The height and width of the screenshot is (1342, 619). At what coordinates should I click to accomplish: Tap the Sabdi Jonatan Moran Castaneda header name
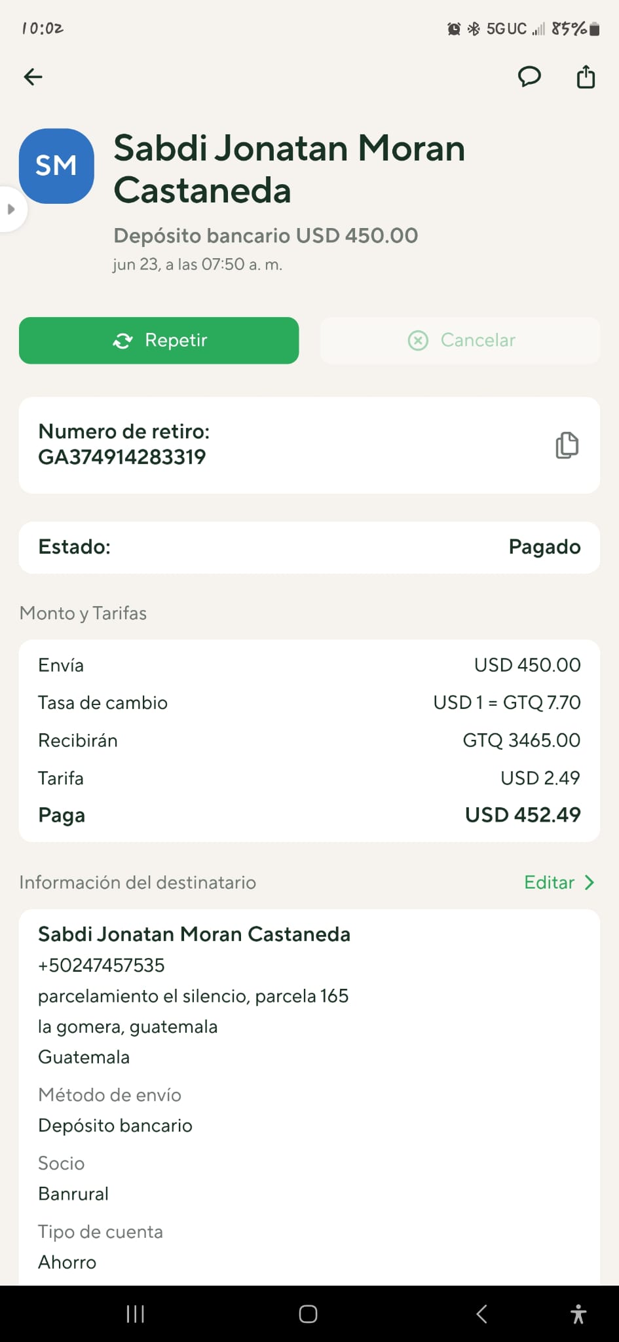tap(290, 169)
